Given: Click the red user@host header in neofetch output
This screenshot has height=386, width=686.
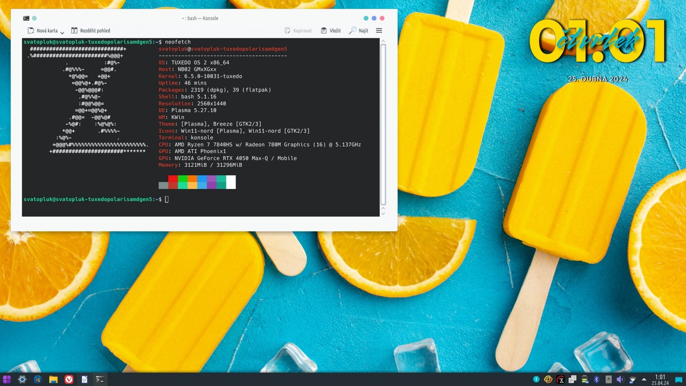Looking at the screenshot, I should click(x=223, y=49).
